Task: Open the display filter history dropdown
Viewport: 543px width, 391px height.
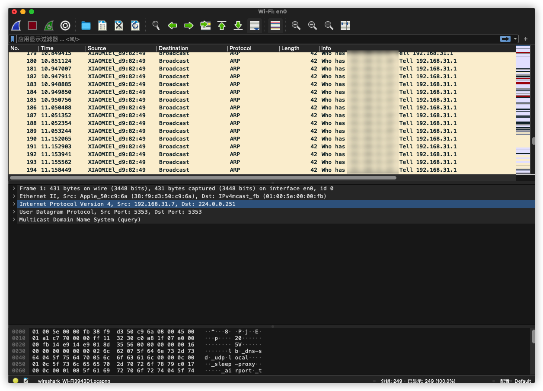Action: (x=515, y=39)
